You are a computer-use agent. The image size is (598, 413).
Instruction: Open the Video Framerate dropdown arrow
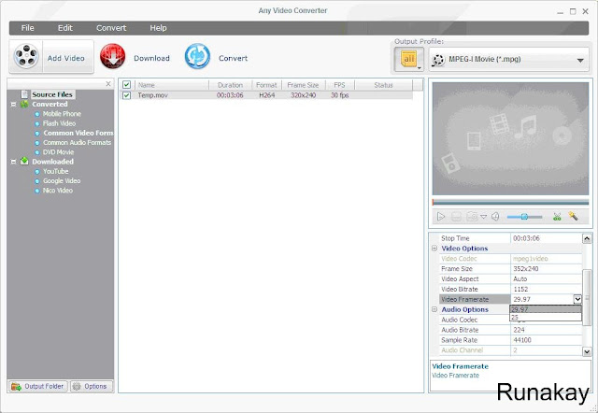pyautogui.click(x=577, y=299)
